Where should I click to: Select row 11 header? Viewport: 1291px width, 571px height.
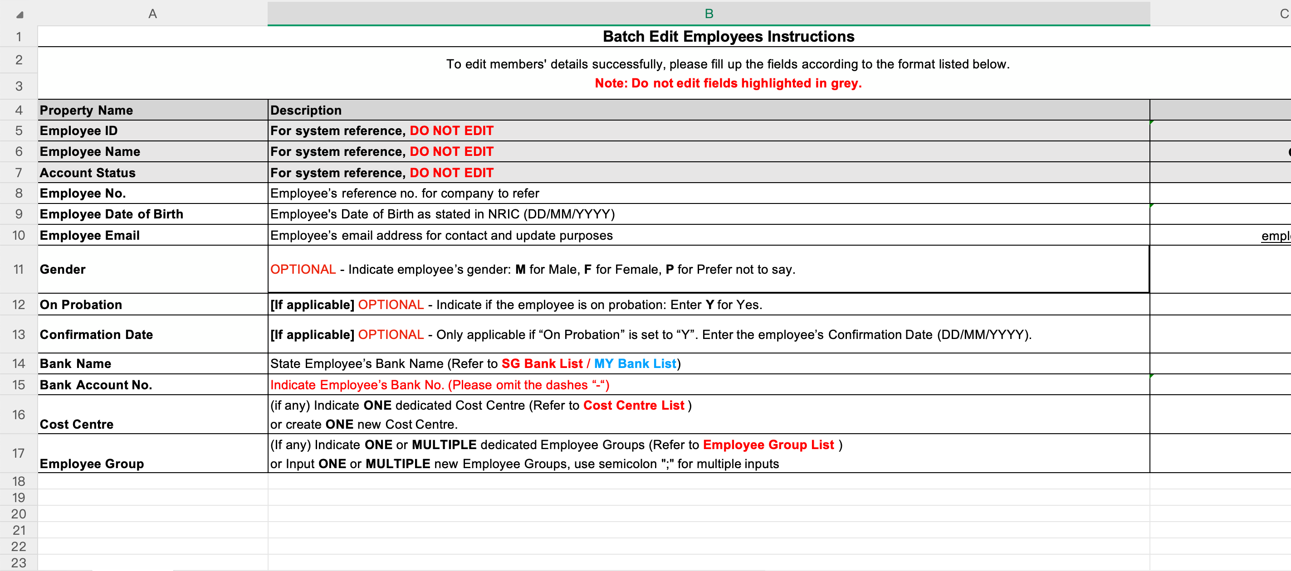(x=19, y=270)
